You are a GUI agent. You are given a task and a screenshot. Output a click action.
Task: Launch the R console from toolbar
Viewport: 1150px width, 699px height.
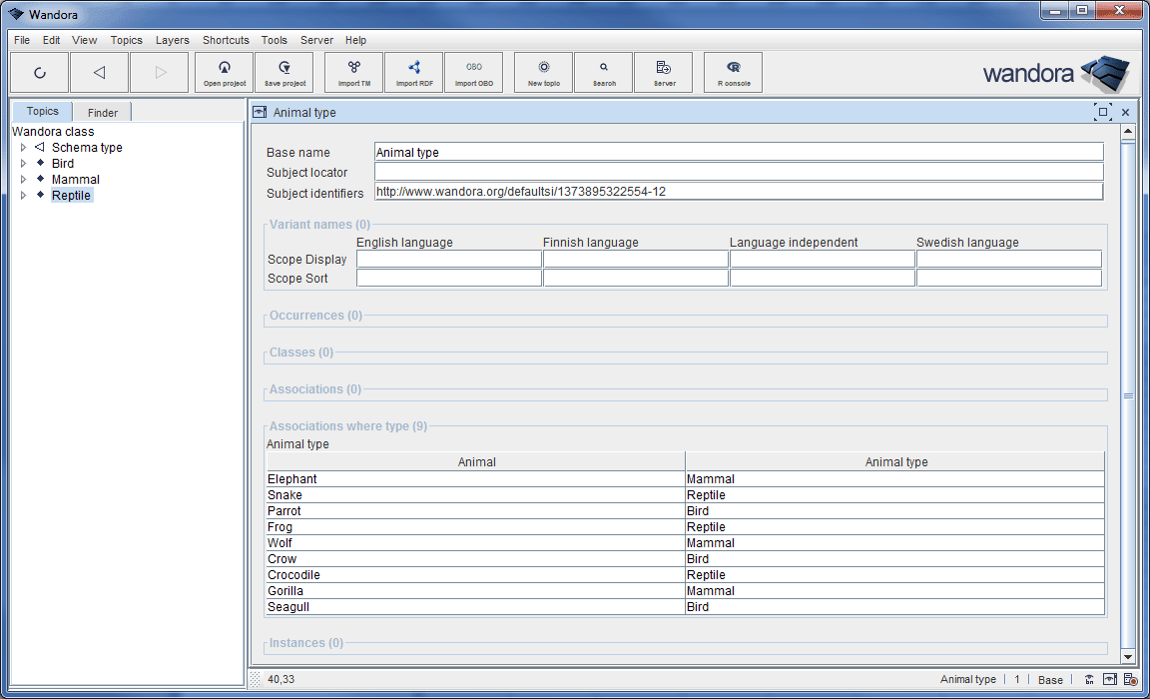click(x=734, y=72)
